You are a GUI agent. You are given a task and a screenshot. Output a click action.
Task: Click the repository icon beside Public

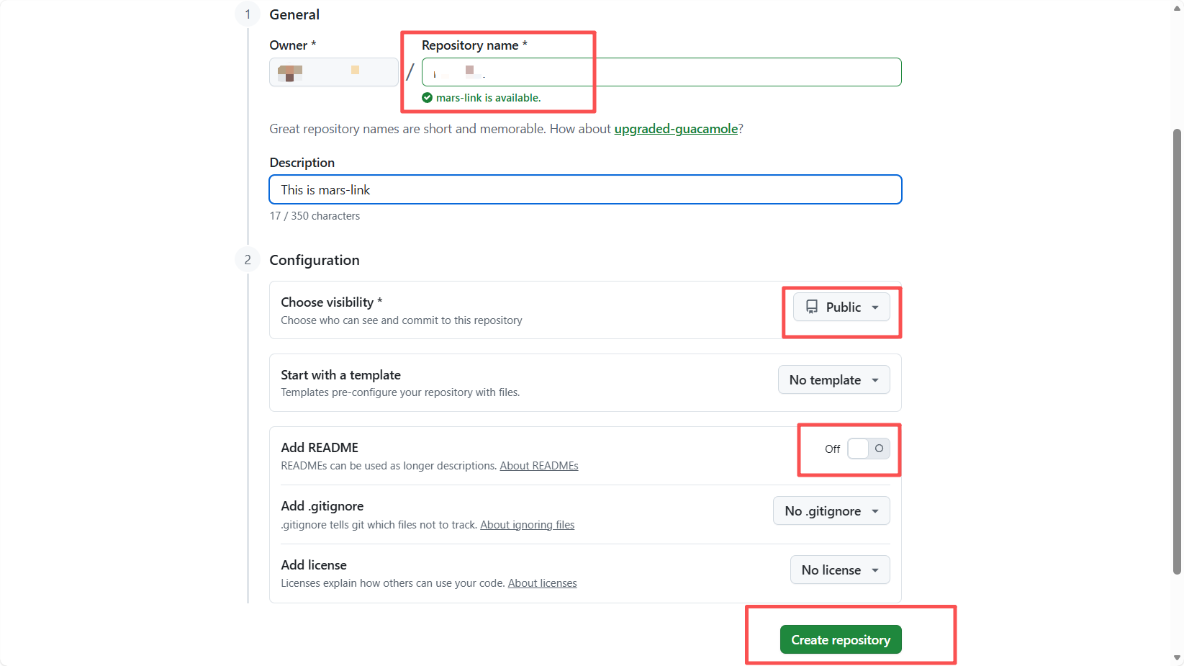[x=812, y=307]
